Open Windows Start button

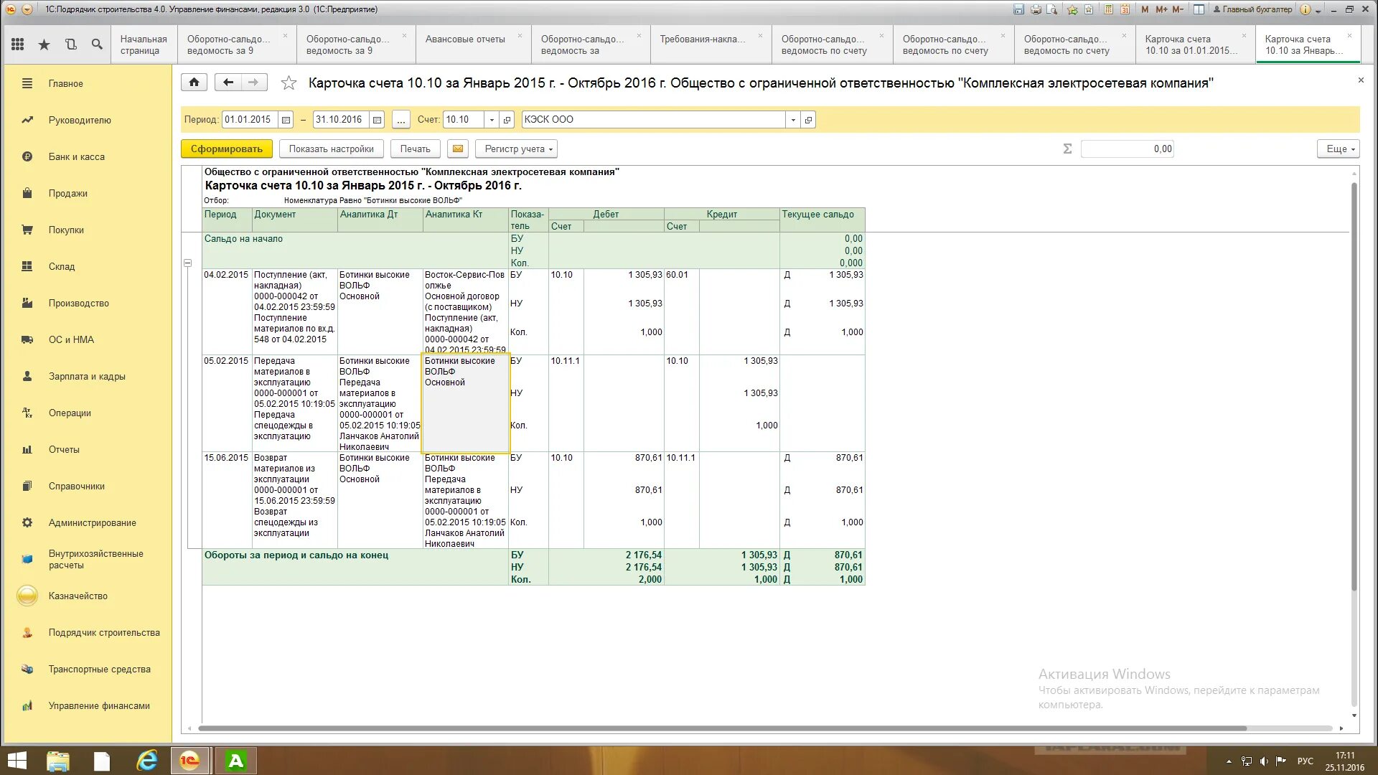[x=17, y=761]
